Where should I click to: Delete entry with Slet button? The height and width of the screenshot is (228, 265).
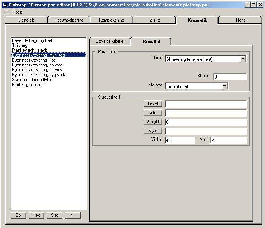[54, 215]
